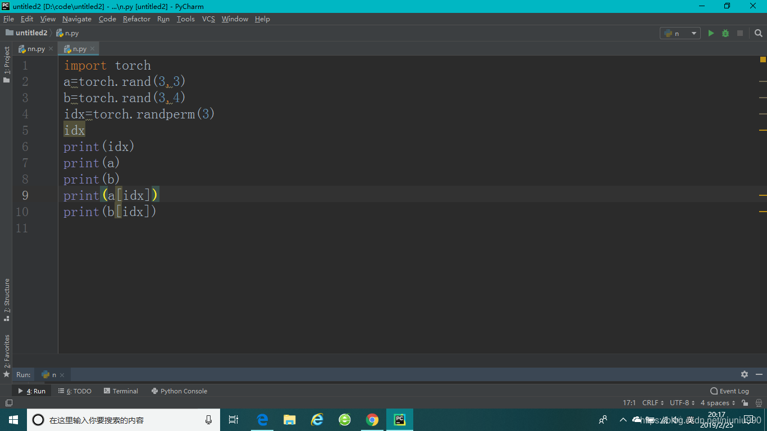This screenshot has height=431, width=767.
Task: Open the Code menu
Action: pyautogui.click(x=107, y=19)
